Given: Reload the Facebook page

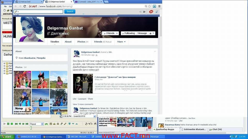Looking at the screenshot, I should pyautogui.click(x=25, y=6).
